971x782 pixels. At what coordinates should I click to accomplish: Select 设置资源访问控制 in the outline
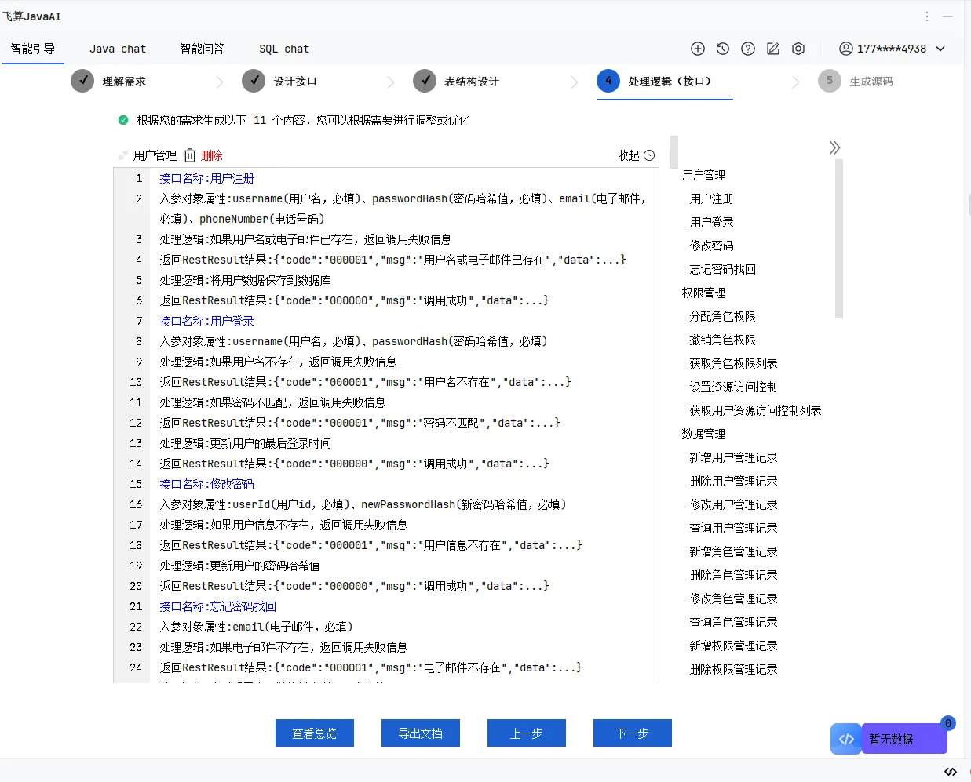click(734, 387)
